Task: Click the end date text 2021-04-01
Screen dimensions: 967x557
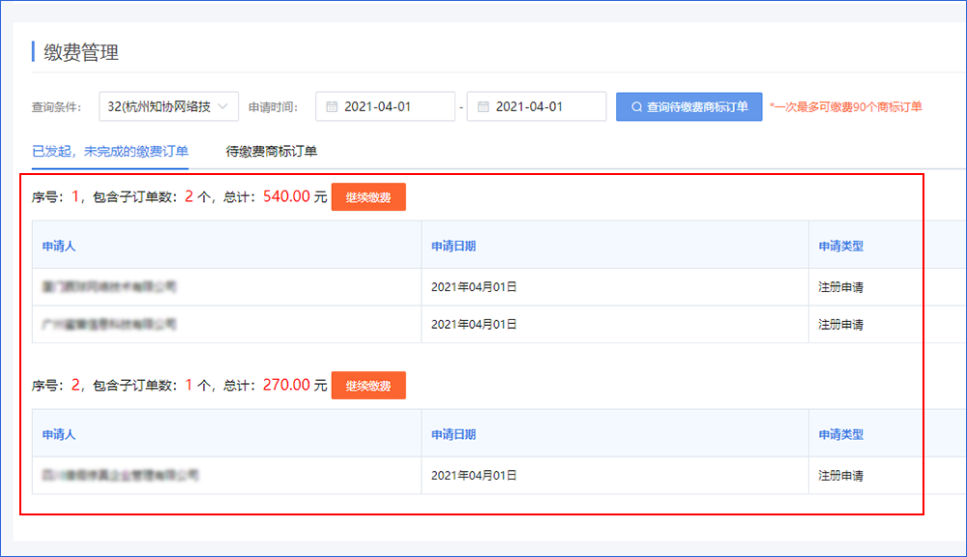Action: (529, 106)
